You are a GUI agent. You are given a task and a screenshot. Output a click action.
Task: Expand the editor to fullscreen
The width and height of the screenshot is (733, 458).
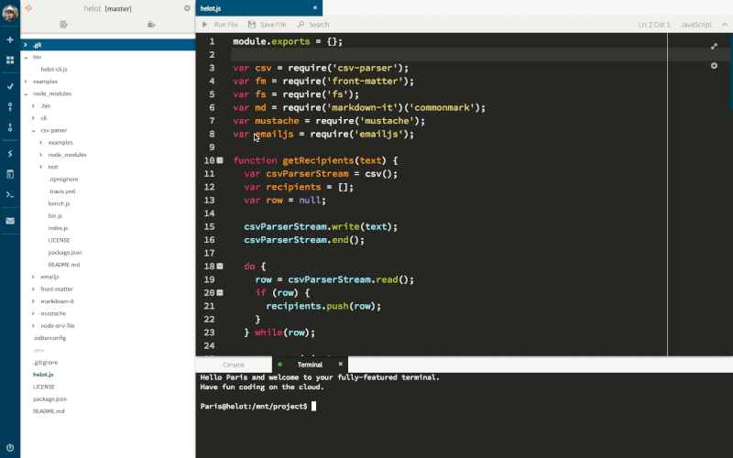point(714,46)
